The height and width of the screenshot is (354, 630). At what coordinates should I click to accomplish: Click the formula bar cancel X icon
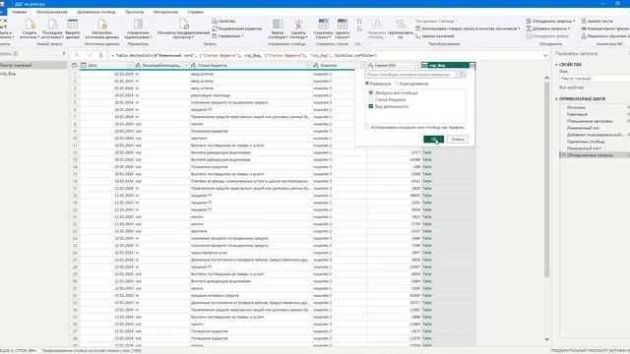[77, 55]
